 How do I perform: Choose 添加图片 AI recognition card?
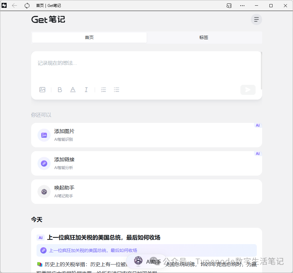pos(146,135)
